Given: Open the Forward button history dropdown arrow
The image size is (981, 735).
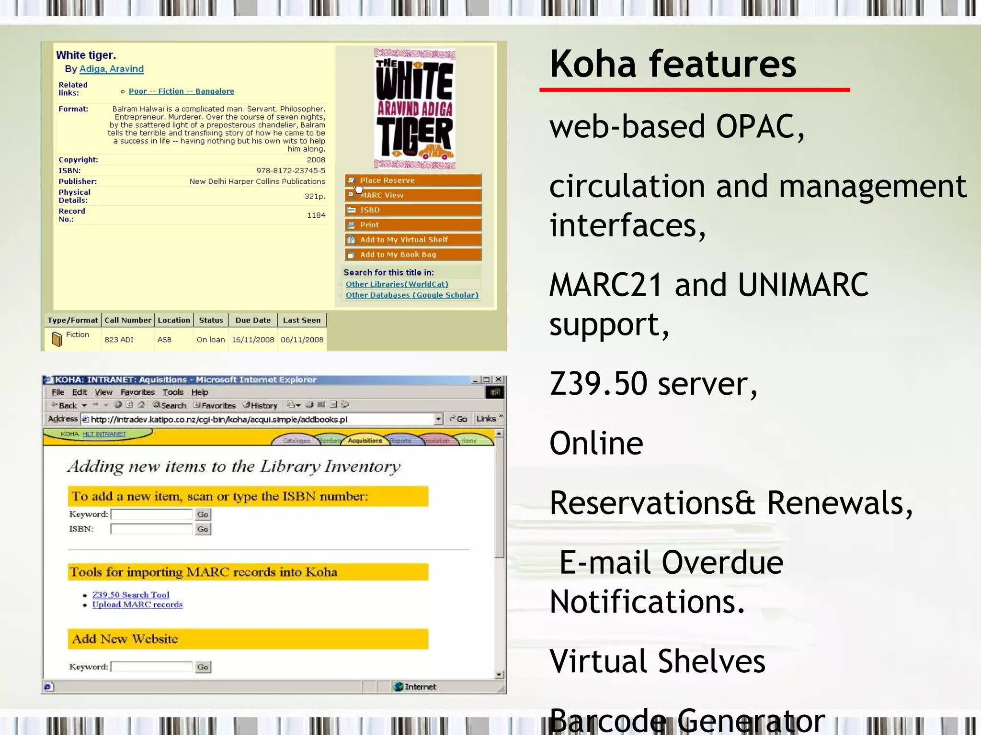Looking at the screenshot, I should (106, 405).
